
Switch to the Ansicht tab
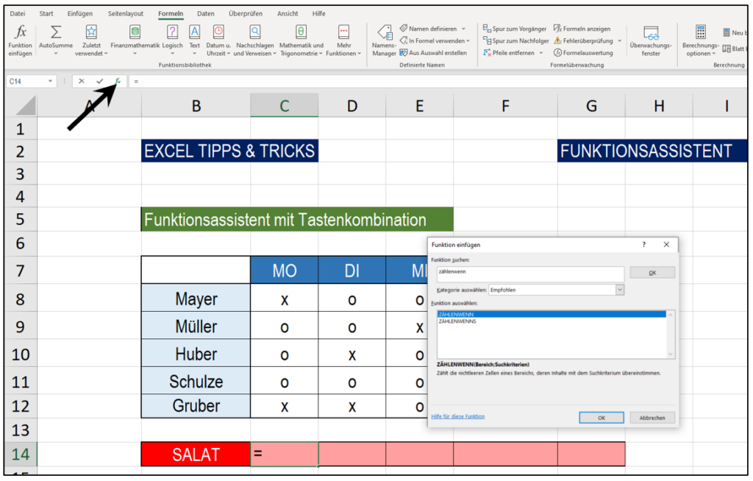tap(288, 13)
